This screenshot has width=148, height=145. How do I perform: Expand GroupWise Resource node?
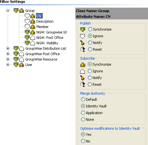(x=8, y=59)
